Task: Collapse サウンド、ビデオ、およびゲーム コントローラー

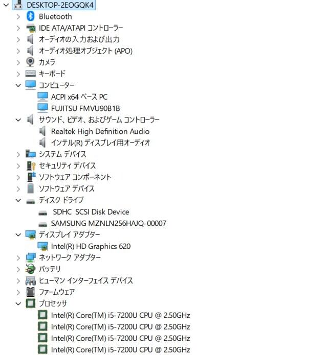Action: click(18, 120)
